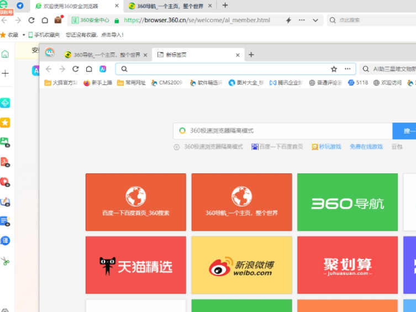This screenshot has height=312, width=416.
Task: Expand the address bar dropdown chevron in back window
Action: (x=315, y=20)
